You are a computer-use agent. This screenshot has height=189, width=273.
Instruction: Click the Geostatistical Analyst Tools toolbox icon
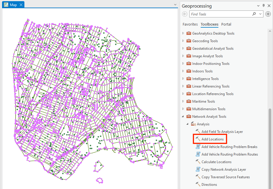(x=189, y=48)
